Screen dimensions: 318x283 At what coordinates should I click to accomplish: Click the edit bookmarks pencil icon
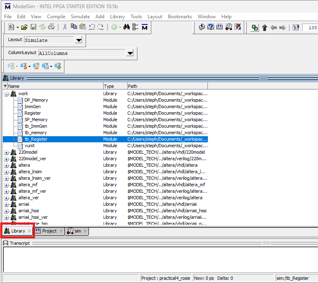36,66
